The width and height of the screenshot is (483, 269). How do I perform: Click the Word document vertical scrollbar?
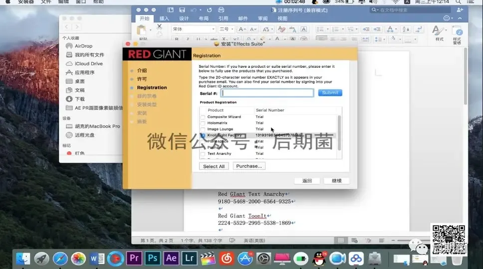466,77
